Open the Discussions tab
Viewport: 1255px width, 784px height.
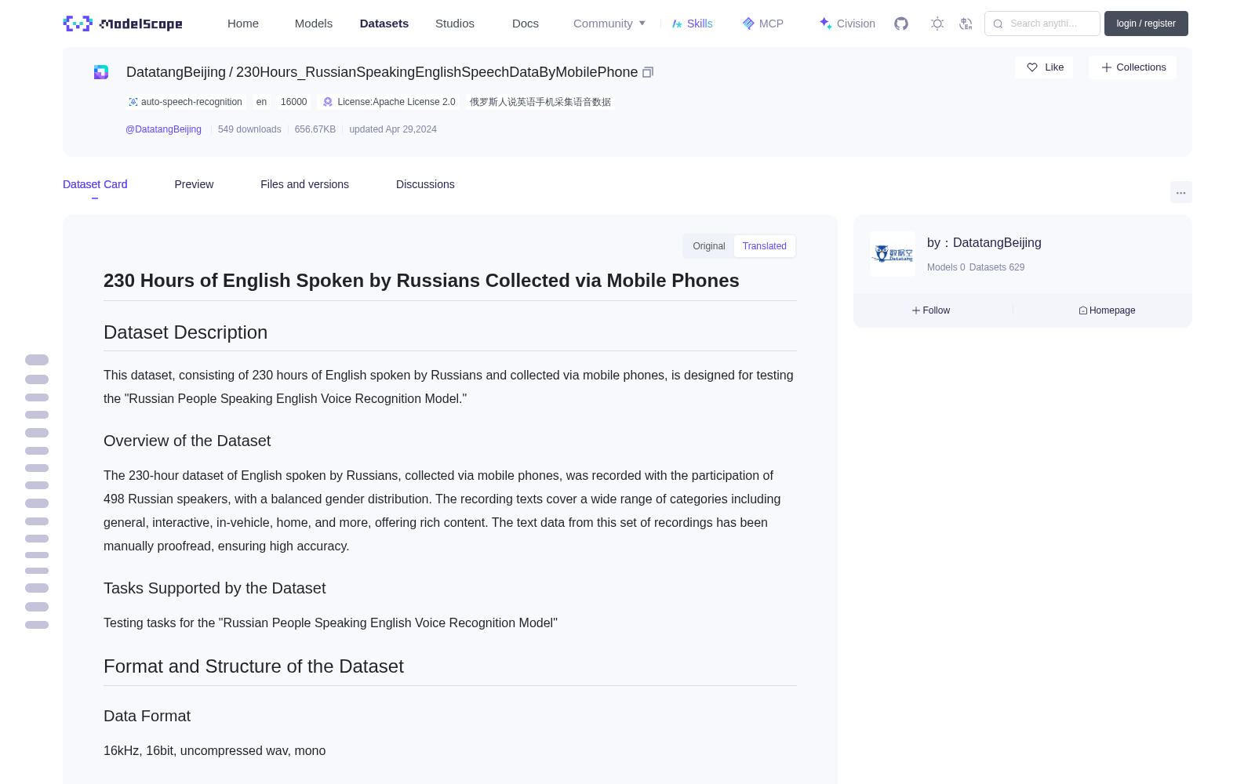(425, 184)
